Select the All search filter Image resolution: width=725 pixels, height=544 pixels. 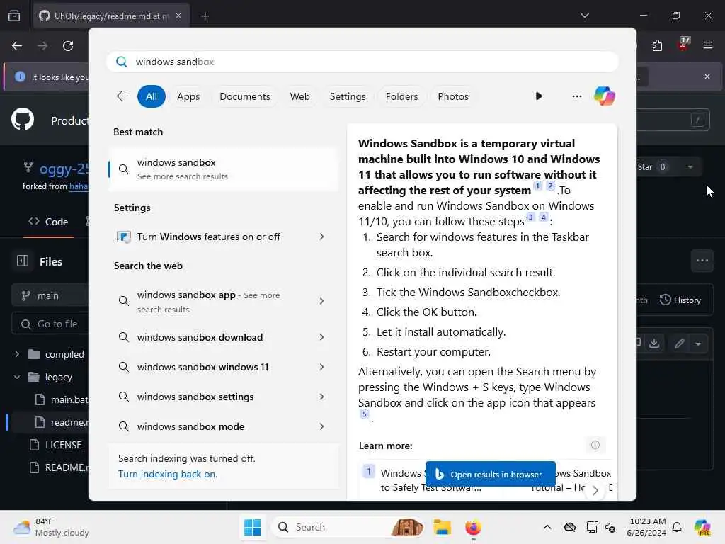pos(152,96)
